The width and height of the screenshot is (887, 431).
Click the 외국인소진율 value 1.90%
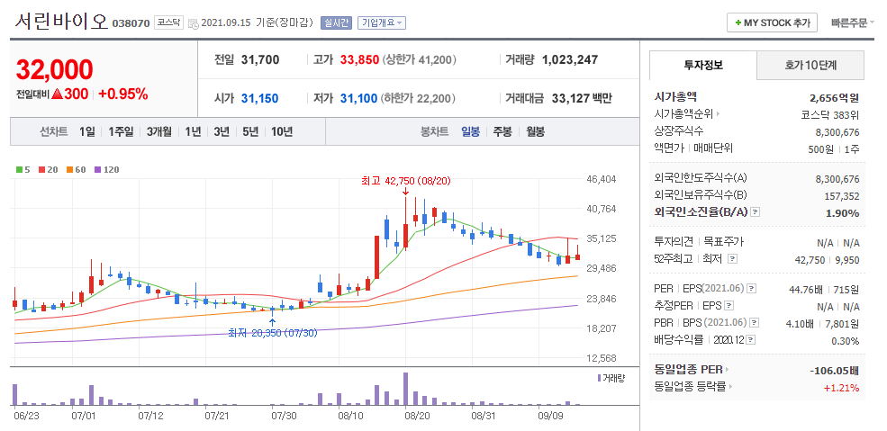pyautogui.click(x=844, y=213)
